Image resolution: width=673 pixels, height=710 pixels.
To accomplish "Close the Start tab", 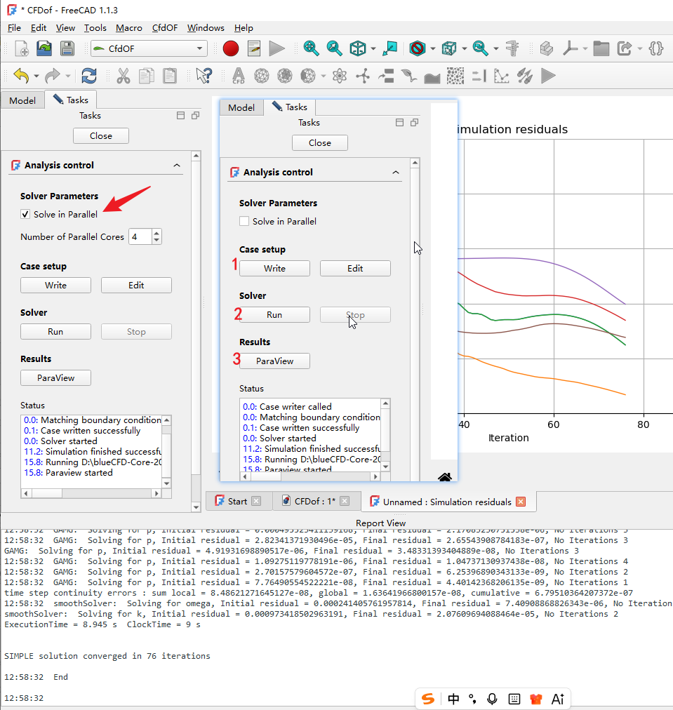I will (x=256, y=501).
